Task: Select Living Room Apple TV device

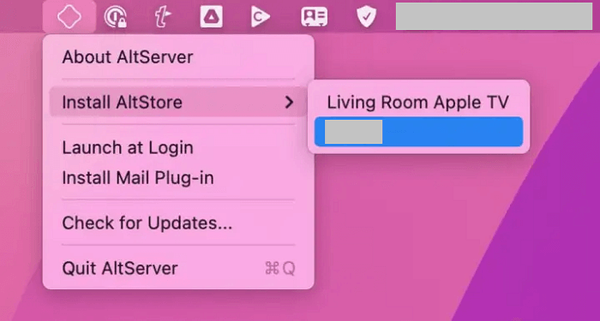Action: pos(418,102)
